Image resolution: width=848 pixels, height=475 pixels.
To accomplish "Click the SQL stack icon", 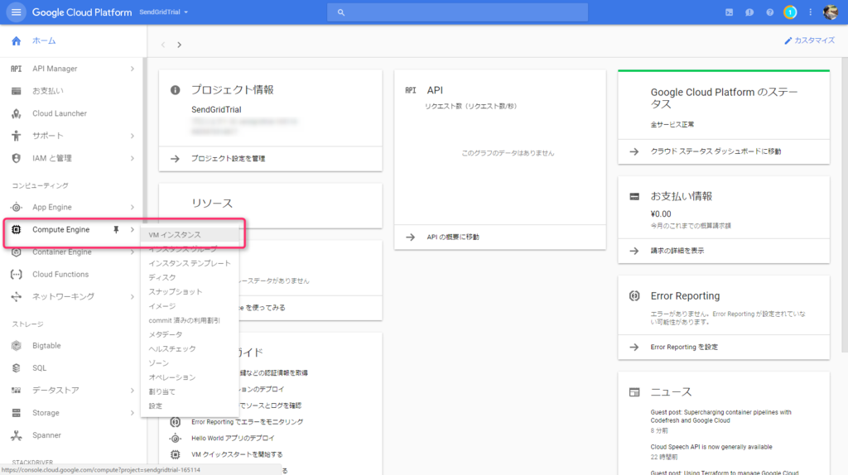I will point(17,368).
